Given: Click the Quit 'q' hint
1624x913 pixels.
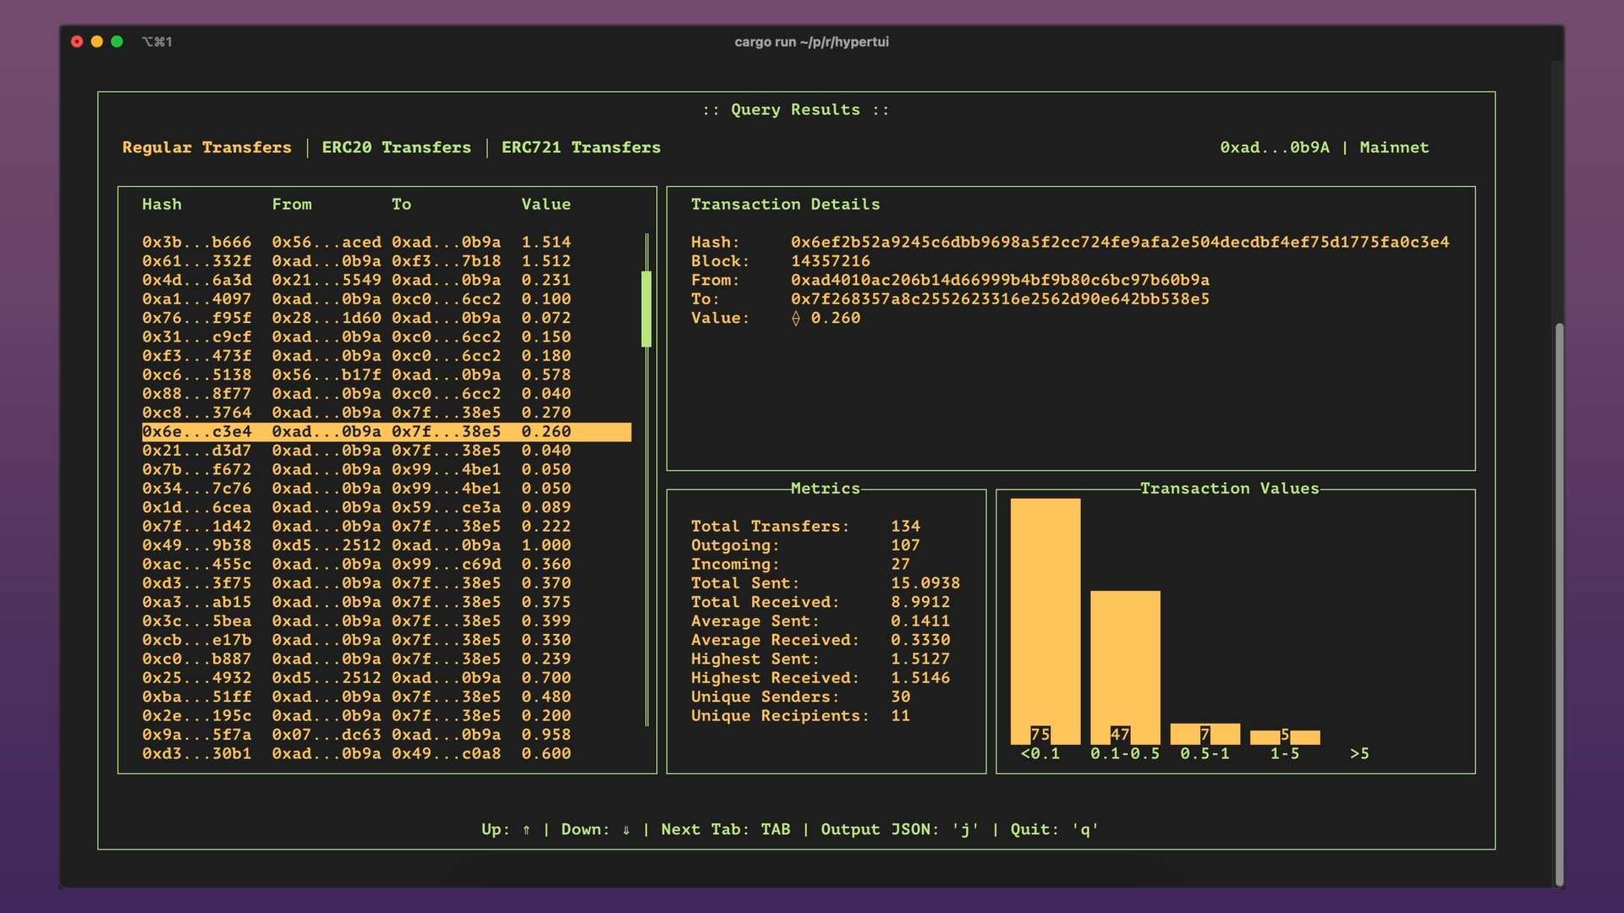Looking at the screenshot, I should click(x=1055, y=829).
